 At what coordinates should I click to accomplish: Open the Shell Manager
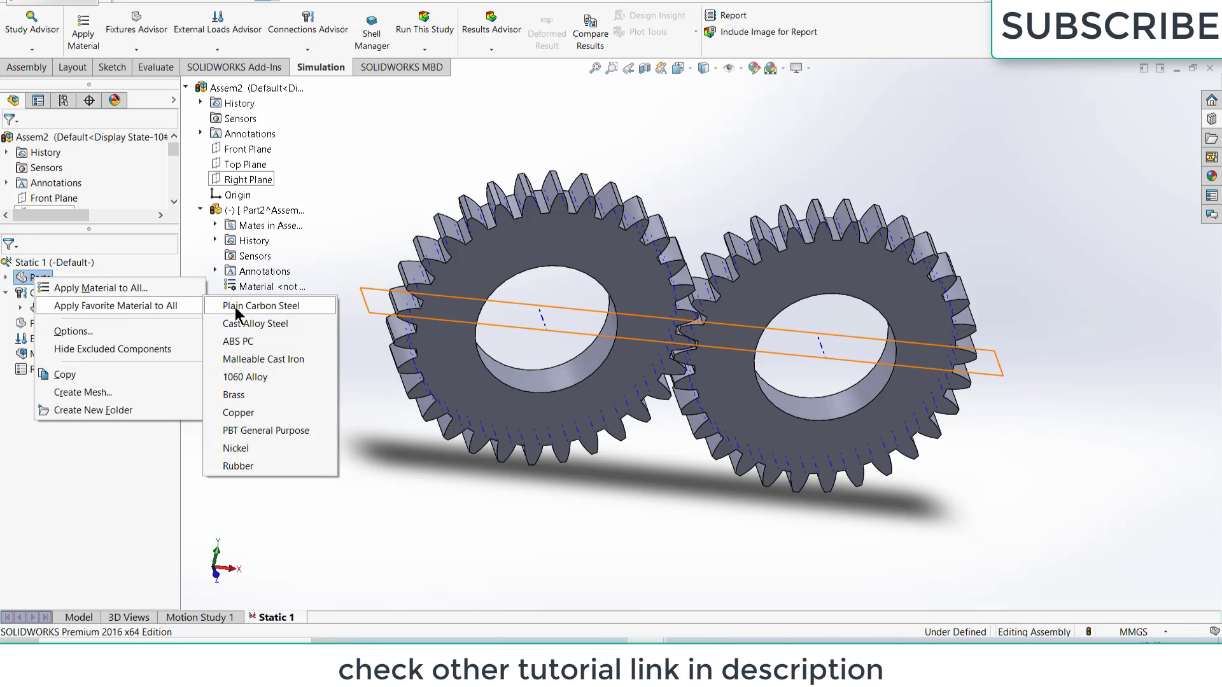(371, 29)
